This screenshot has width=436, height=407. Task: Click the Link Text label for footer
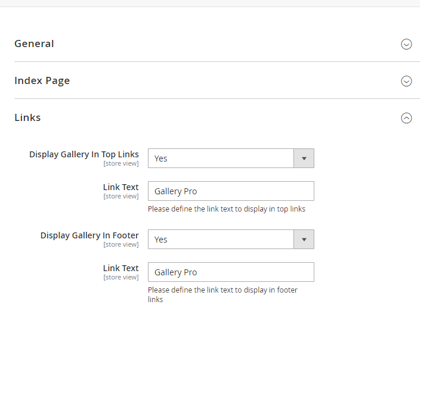tap(120, 268)
